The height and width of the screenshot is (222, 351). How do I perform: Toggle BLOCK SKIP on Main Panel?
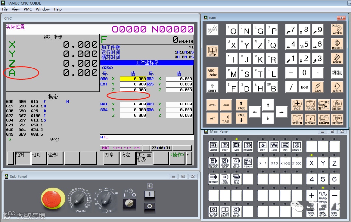[225, 163]
